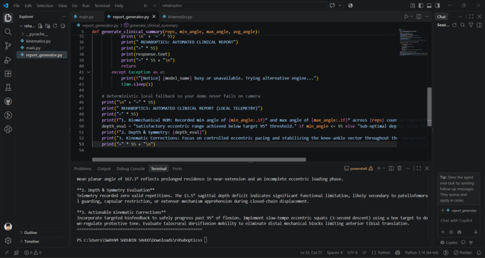Search chat sessions with magnifier icon

(462, 25)
